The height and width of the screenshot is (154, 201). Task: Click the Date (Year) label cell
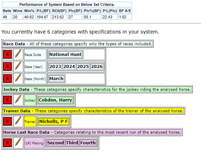coord(35,67)
